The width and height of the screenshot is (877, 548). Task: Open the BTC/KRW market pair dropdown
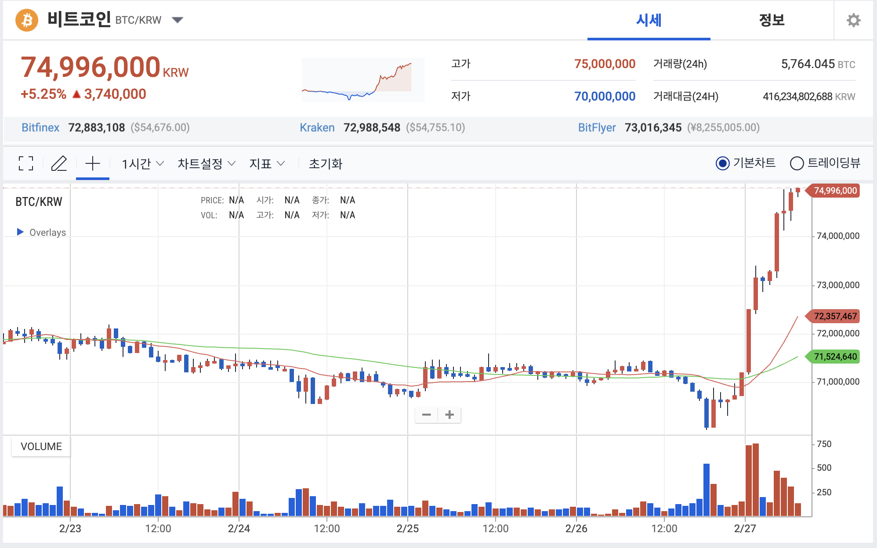click(178, 20)
